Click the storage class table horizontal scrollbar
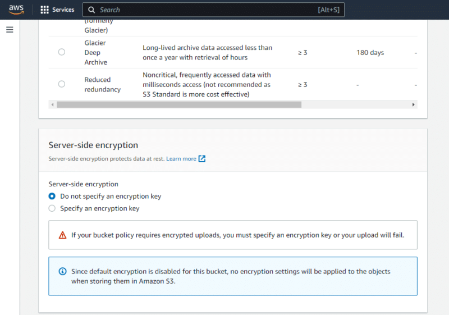The height and width of the screenshot is (315, 449). [x=180, y=104]
